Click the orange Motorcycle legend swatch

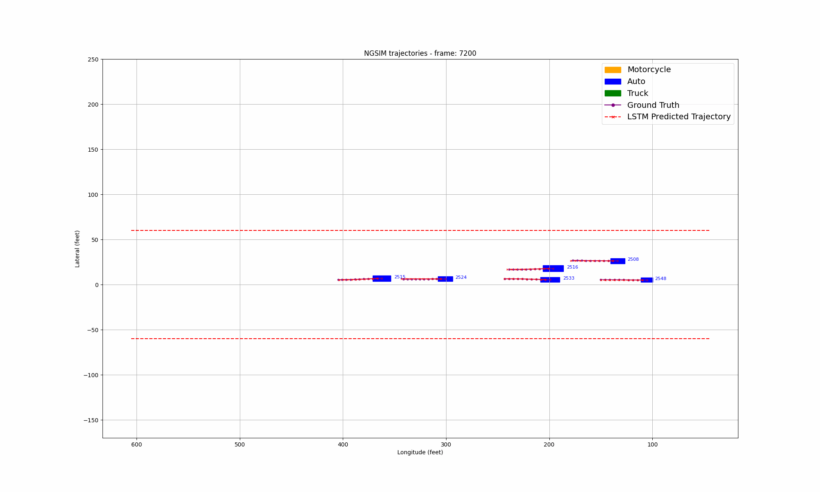613,70
